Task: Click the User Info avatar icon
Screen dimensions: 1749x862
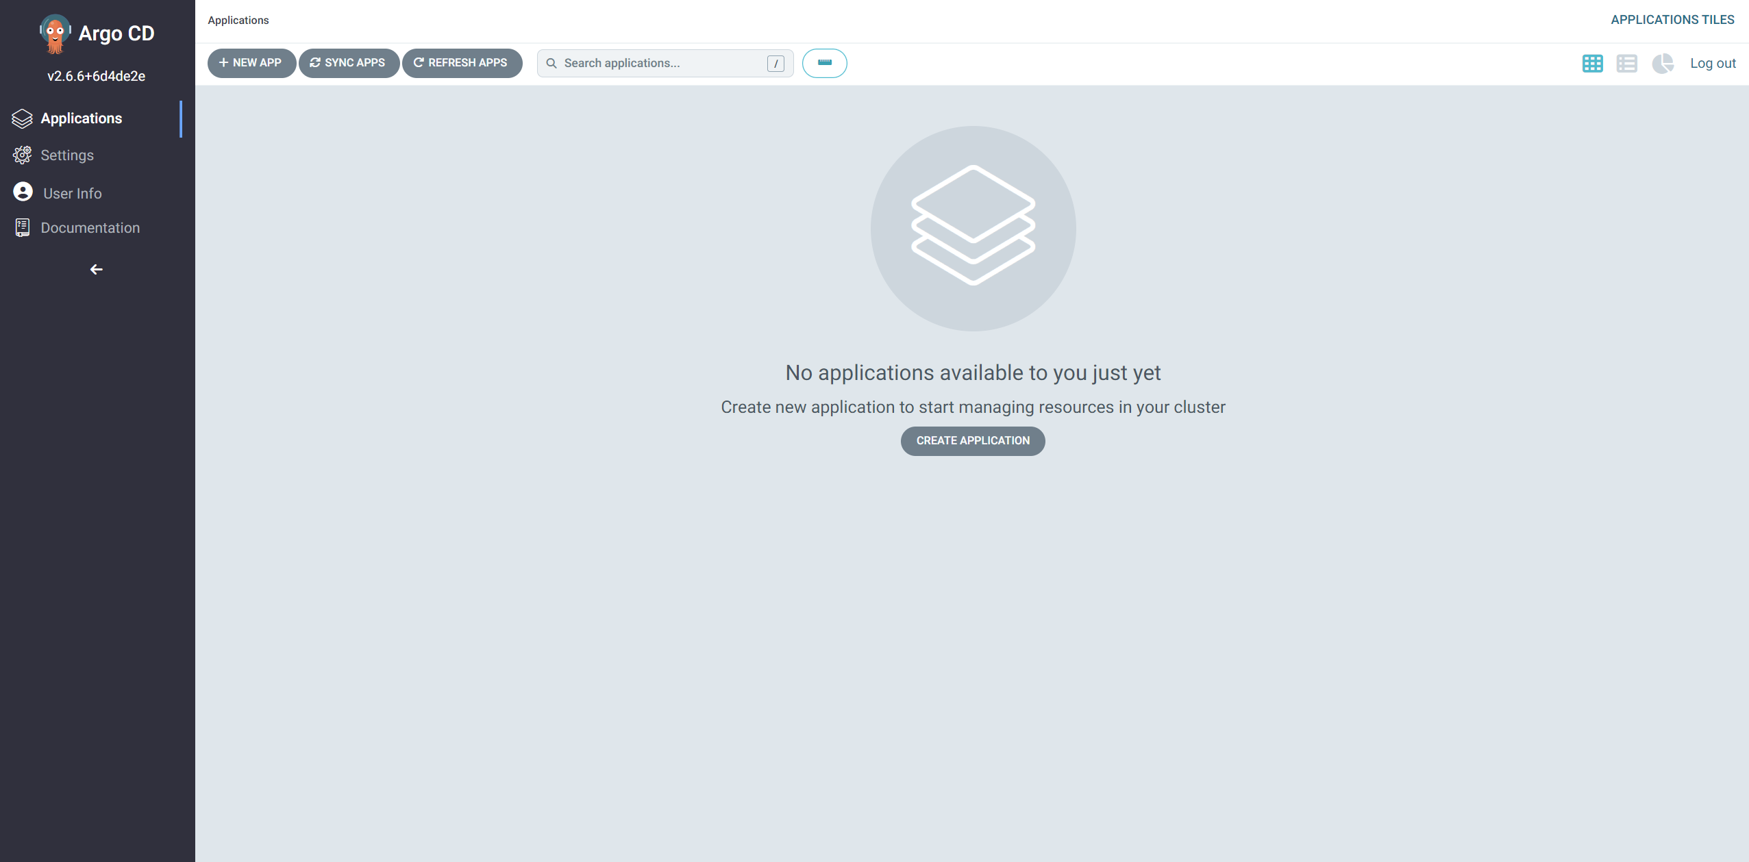Action: [x=23, y=192]
